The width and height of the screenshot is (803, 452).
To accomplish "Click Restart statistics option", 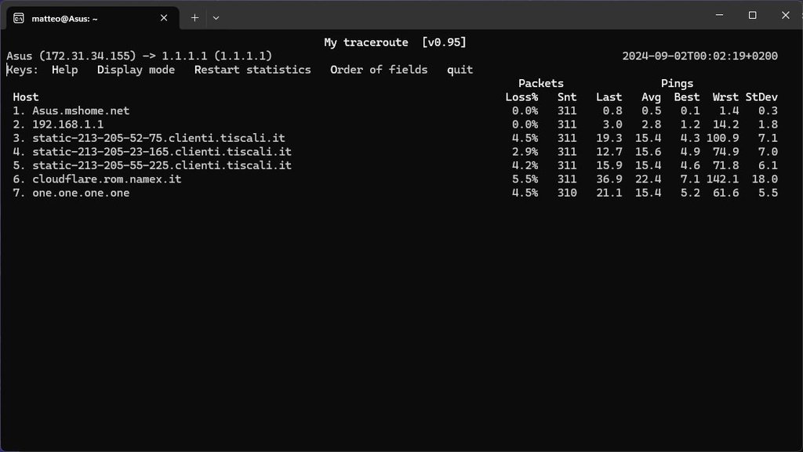I will click(253, 70).
